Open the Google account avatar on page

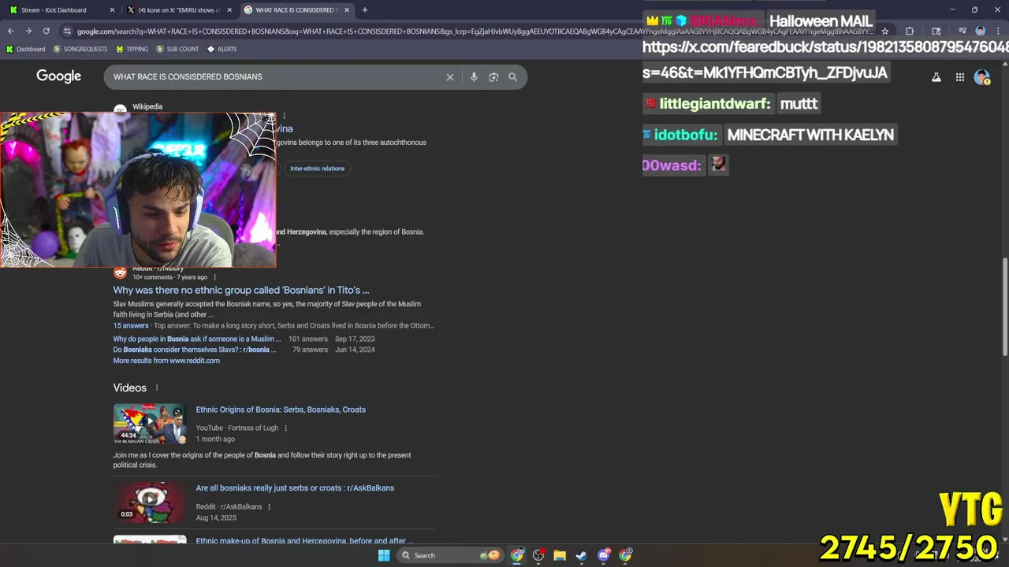pos(981,77)
